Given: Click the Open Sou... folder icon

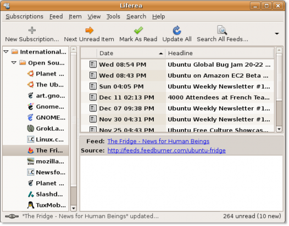Looking at the screenshot, I should [x=23, y=62].
